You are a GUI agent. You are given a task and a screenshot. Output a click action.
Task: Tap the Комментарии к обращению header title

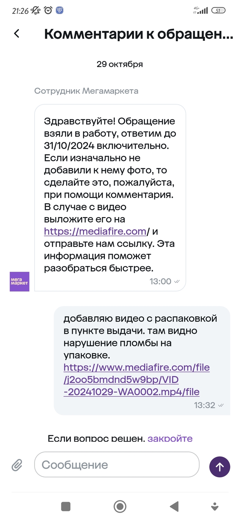pyautogui.click(x=139, y=34)
